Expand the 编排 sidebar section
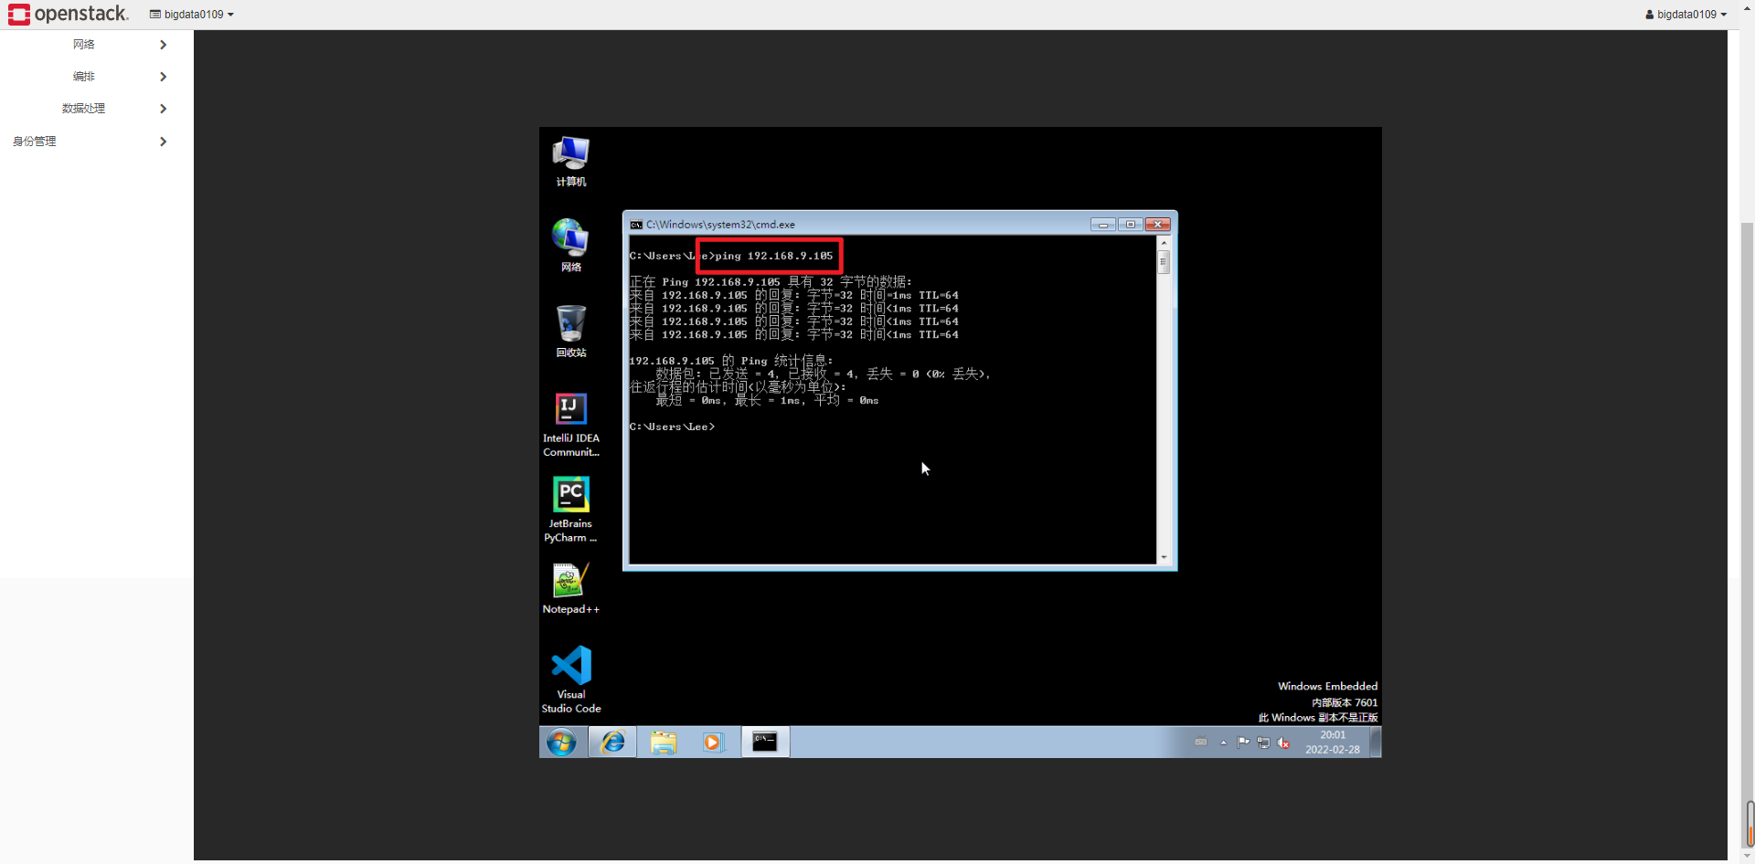This screenshot has width=1755, height=864. coord(97,77)
